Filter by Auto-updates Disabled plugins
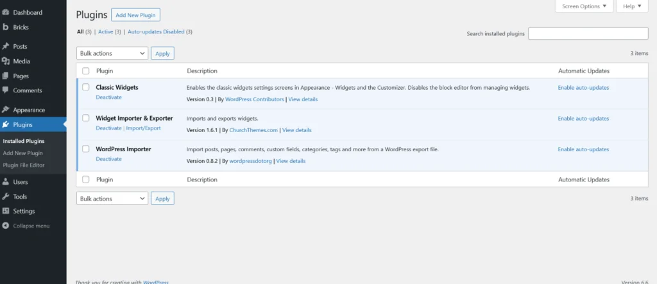657x284 pixels. click(x=156, y=31)
